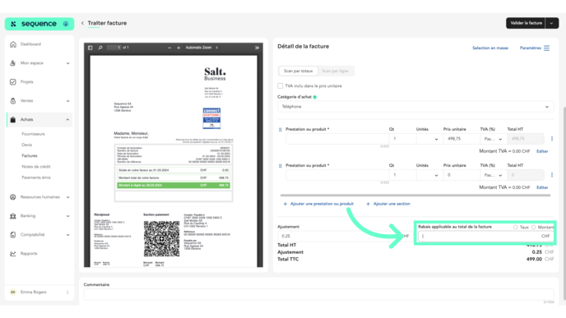Click help icon next to Catégorie d'achat

(315, 97)
